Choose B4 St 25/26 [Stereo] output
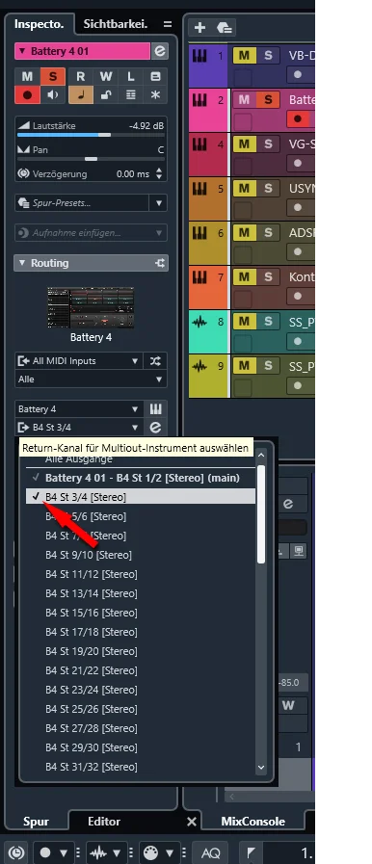372x864 pixels. 141,709
